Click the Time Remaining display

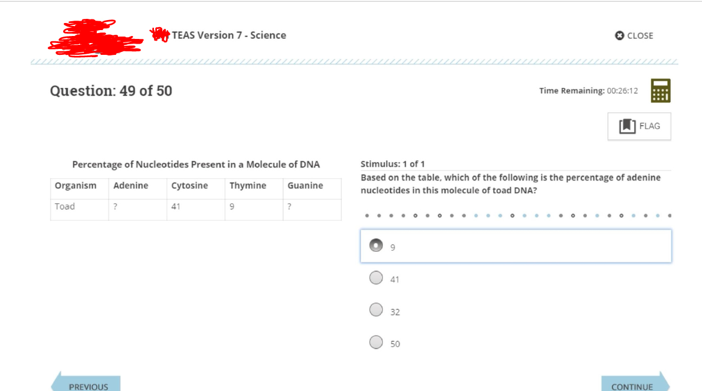[x=588, y=91]
